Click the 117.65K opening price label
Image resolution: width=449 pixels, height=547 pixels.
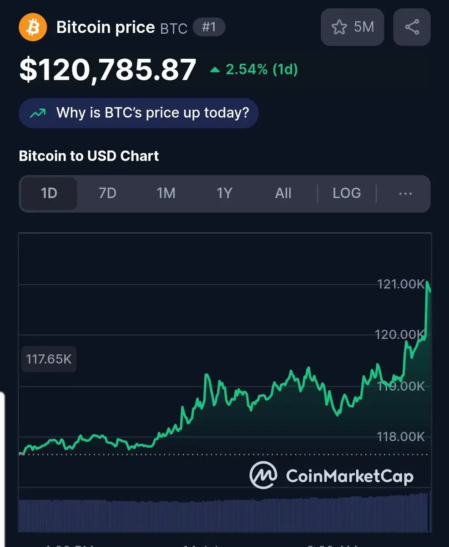[x=49, y=359]
